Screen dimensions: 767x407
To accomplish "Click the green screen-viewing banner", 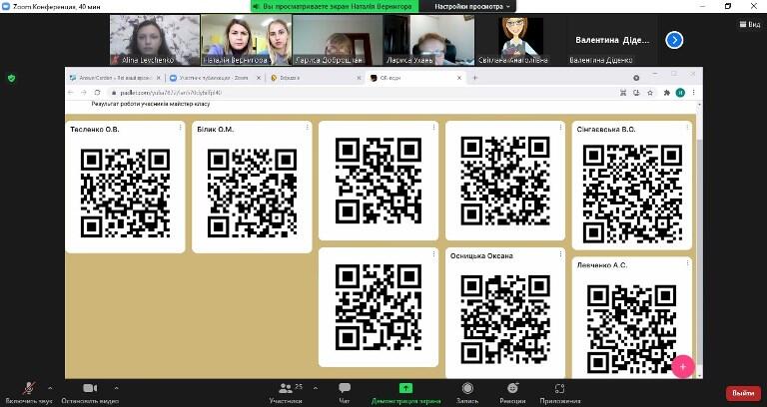I will coord(335,6).
